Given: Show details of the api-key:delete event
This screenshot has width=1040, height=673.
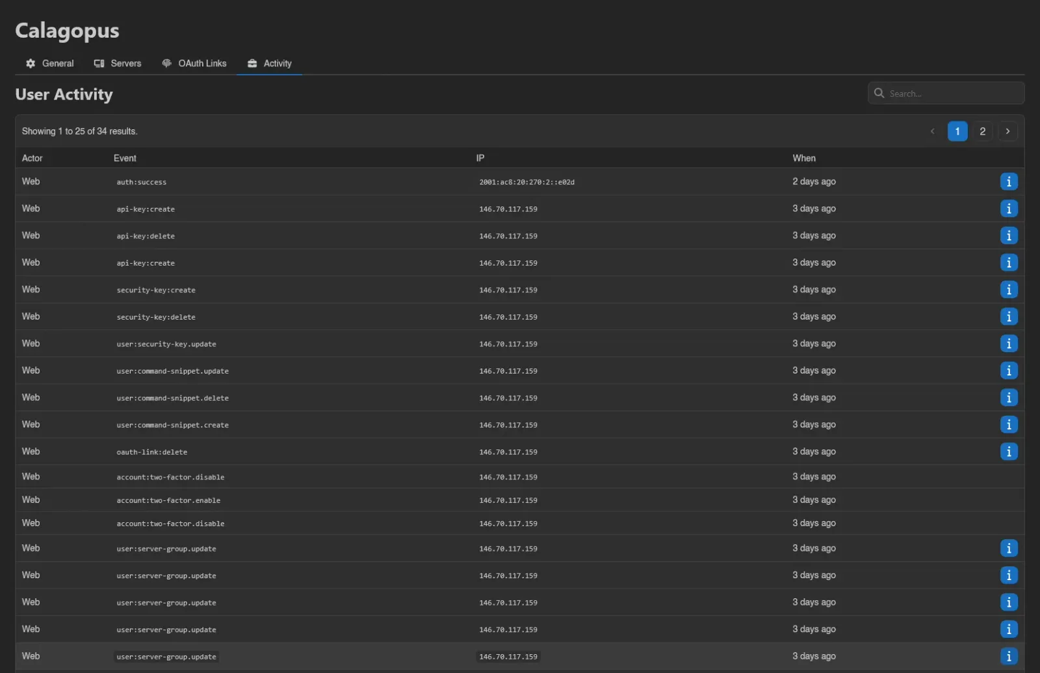Looking at the screenshot, I should pyautogui.click(x=1009, y=236).
